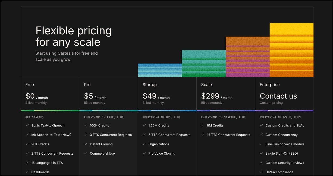Screen dimensions: 333x176
Task: Click the checkmark beside HIPAA compliance
Action: tap(261, 172)
